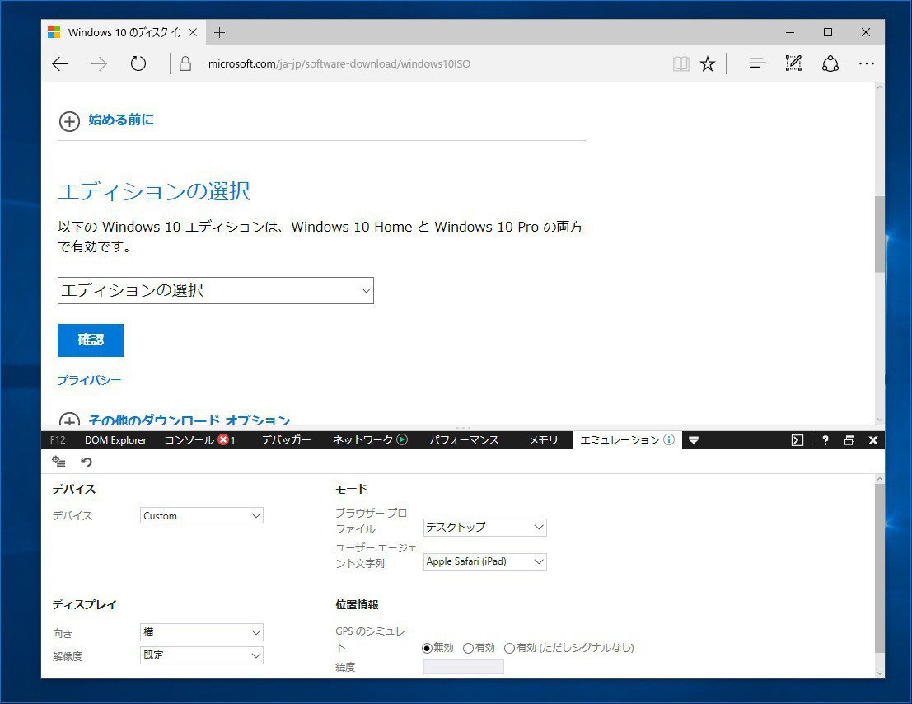
Task: Make a web note with pen icon
Action: [x=793, y=63]
